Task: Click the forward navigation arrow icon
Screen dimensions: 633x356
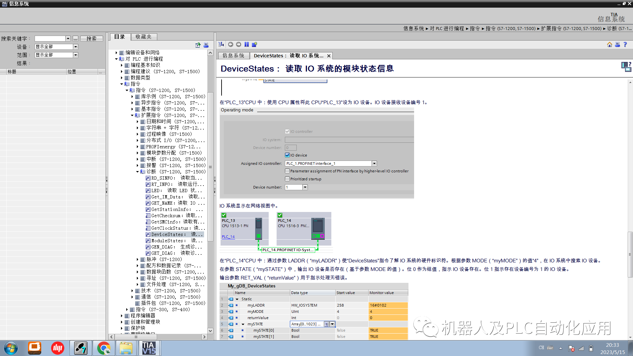Action: 239,44
